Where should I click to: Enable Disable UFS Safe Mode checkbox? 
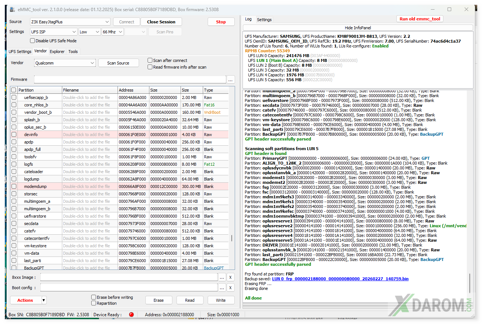pos(33,41)
